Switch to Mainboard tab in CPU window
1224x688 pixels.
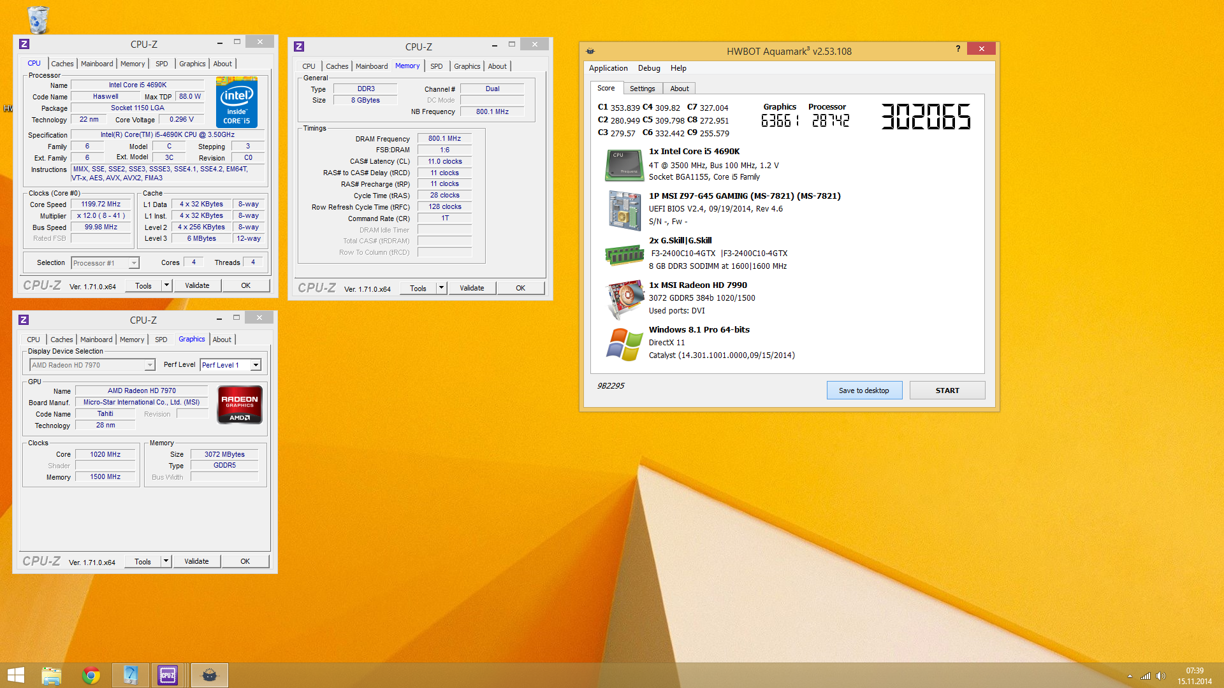(97, 64)
